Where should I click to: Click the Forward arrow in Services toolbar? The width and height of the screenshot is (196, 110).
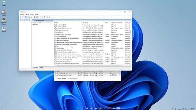23,17
